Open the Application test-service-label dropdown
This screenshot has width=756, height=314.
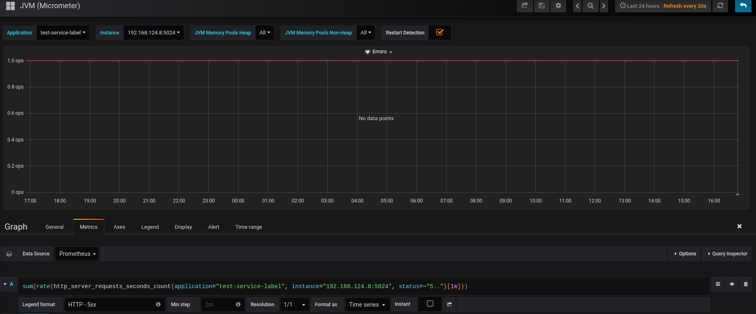(63, 33)
